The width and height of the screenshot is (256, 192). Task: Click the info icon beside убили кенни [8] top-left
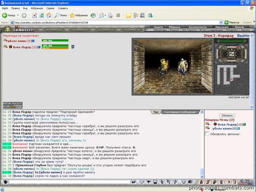[33, 41]
